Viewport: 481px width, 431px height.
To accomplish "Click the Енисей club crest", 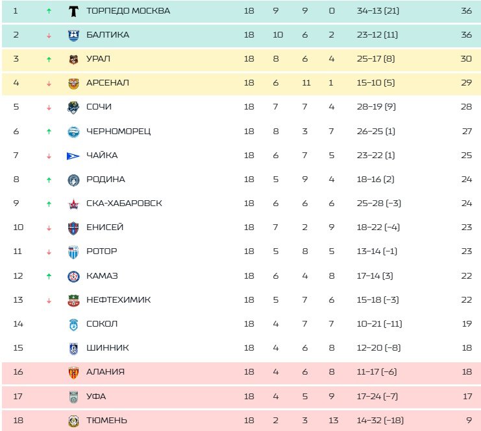I will [73, 227].
